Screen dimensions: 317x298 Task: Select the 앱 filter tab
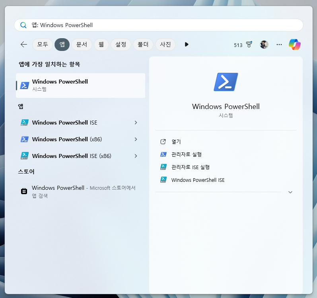[62, 44]
